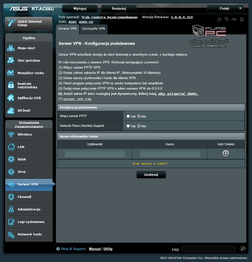Click the Ogólne sidebar header
The image size is (252, 262).
click(x=29, y=38)
